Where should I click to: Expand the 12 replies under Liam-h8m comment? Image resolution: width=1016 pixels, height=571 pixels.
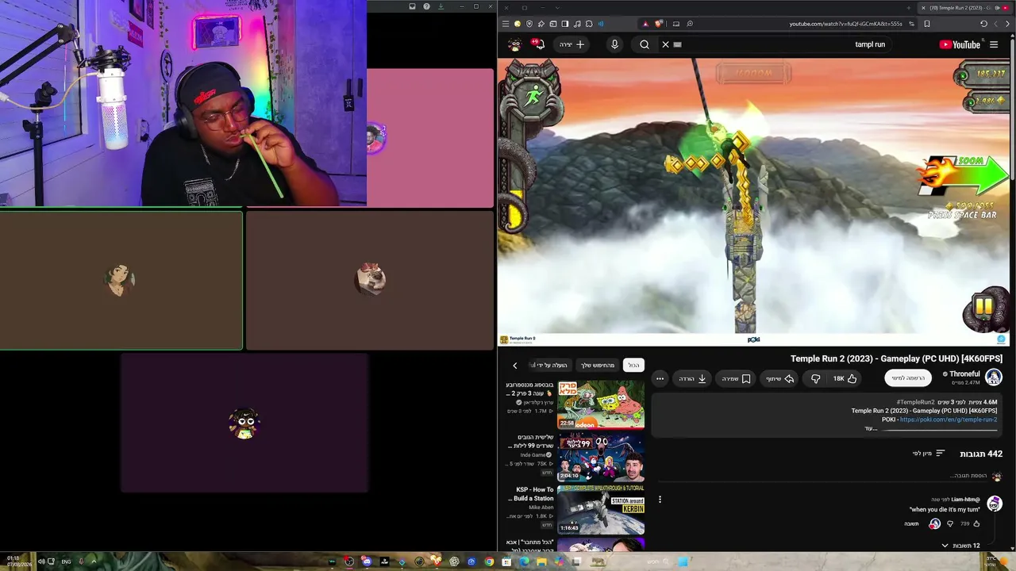pos(960,546)
